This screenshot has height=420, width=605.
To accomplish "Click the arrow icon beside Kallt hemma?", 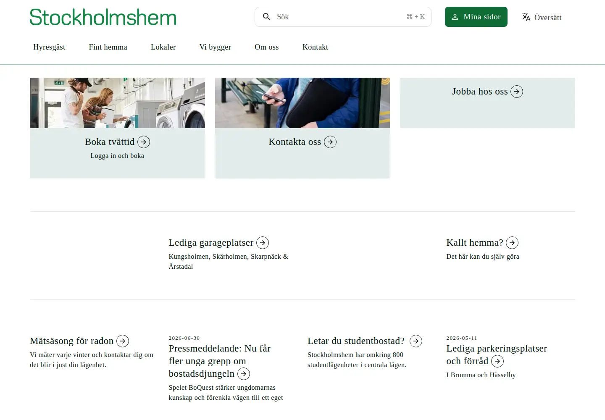I will 512,243.
